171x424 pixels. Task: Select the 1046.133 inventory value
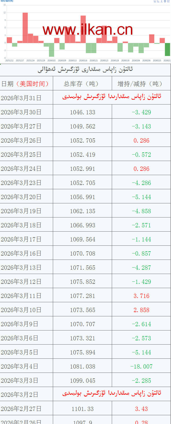pos(83,112)
